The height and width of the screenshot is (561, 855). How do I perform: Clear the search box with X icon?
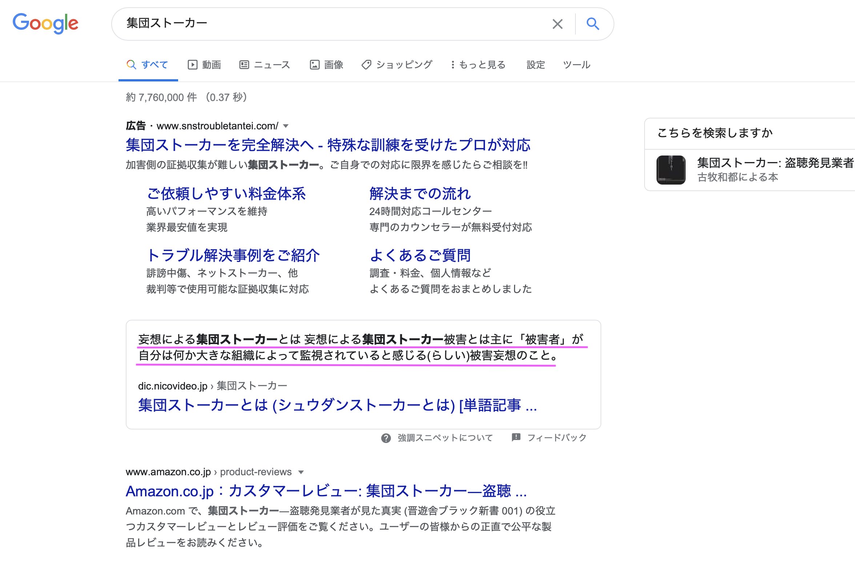(x=557, y=24)
